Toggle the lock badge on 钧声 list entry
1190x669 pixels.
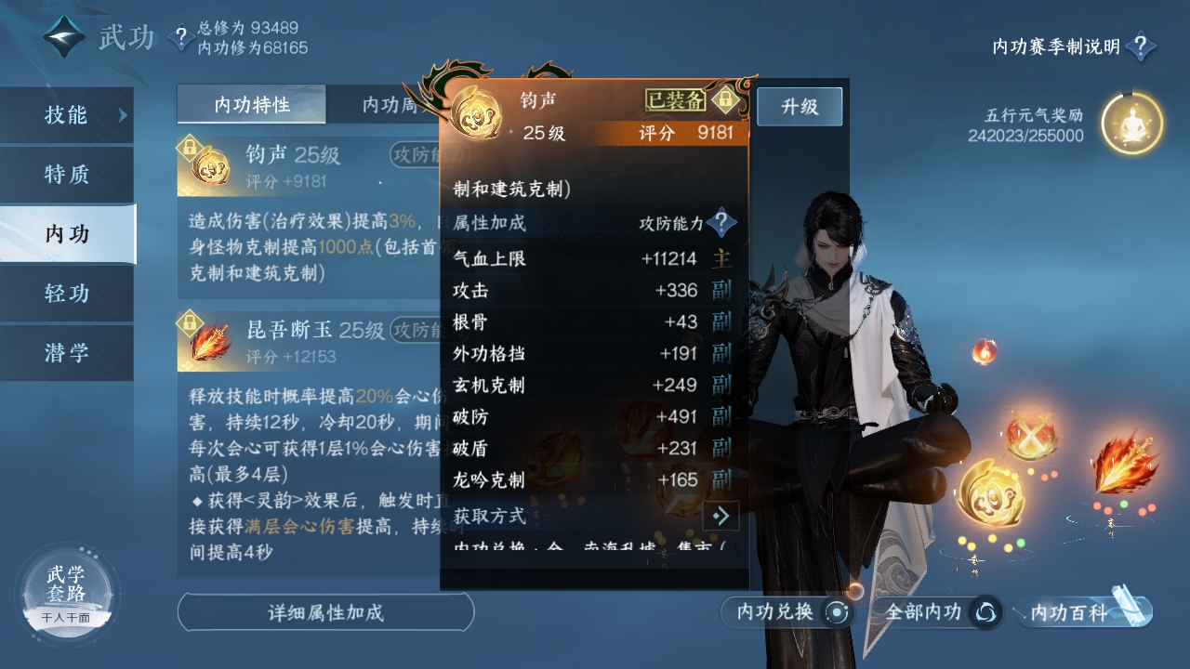[190, 147]
